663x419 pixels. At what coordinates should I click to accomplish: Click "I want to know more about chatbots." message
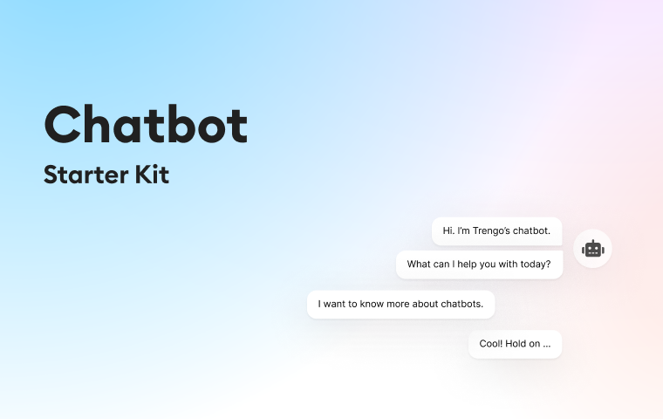pyautogui.click(x=400, y=305)
